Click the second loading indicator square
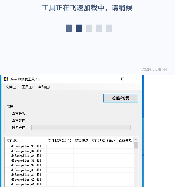185x187 pixels. 79,28
